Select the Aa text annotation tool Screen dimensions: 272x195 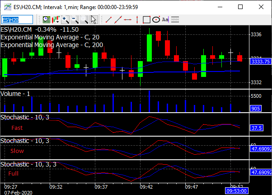[165, 19]
